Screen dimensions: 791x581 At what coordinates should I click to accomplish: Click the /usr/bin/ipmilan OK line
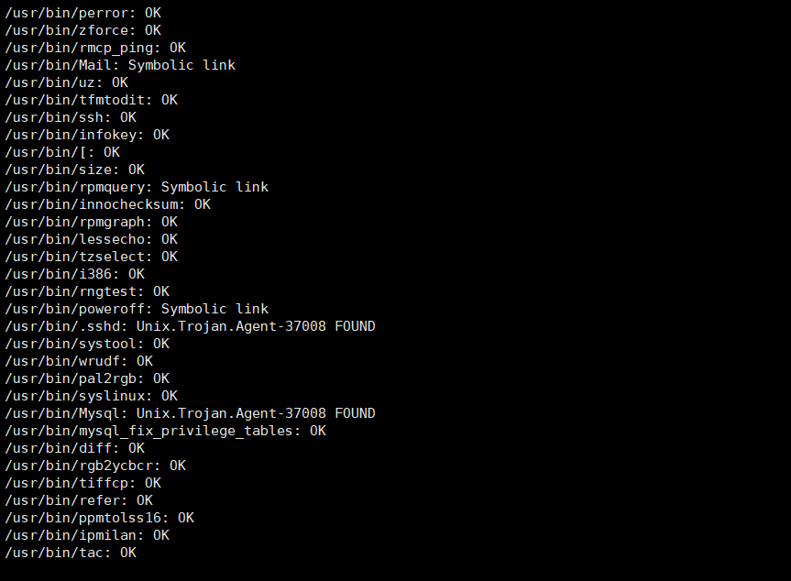point(87,535)
